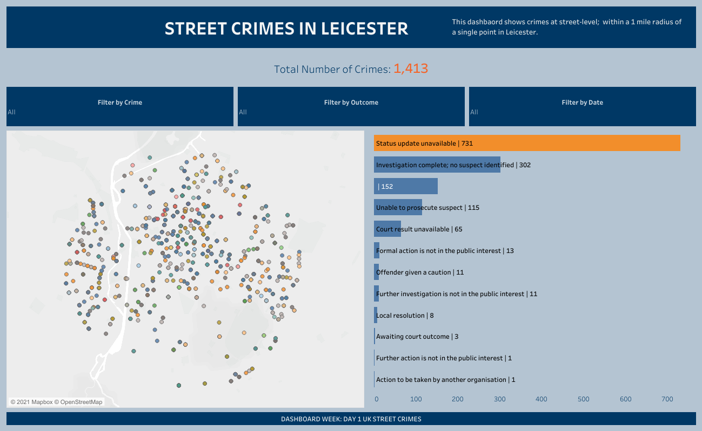702x431 pixels.
Task: Click the 600 axis tick label
Action: tap(626, 399)
